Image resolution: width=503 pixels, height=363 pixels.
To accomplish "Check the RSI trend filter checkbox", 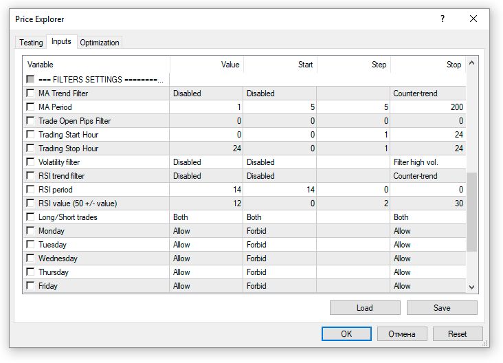I will point(30,176).
